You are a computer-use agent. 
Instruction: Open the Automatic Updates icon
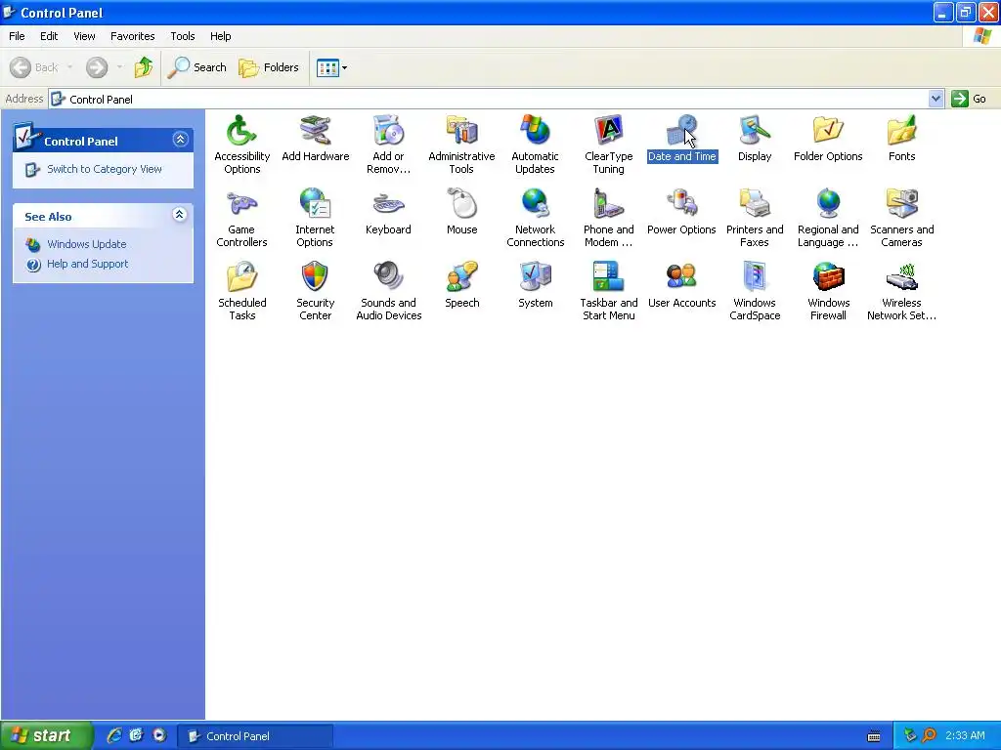click(535, 131)
